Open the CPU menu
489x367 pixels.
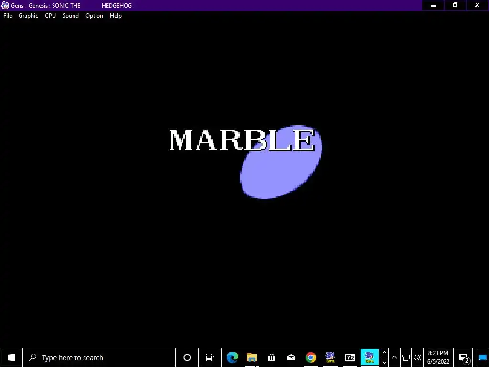tap(50, 16)
